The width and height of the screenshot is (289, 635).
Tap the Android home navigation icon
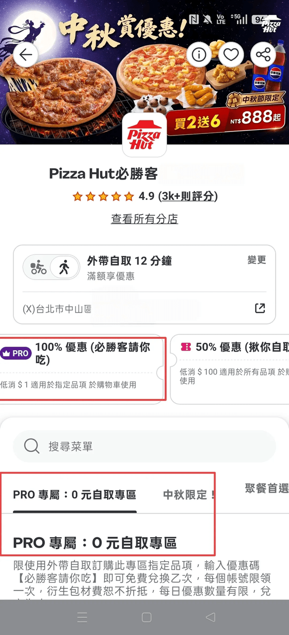(146, 617)
